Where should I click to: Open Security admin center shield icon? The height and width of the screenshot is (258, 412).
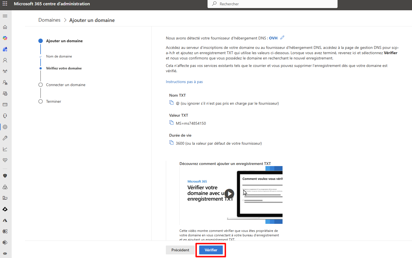[x=5, y=176]
